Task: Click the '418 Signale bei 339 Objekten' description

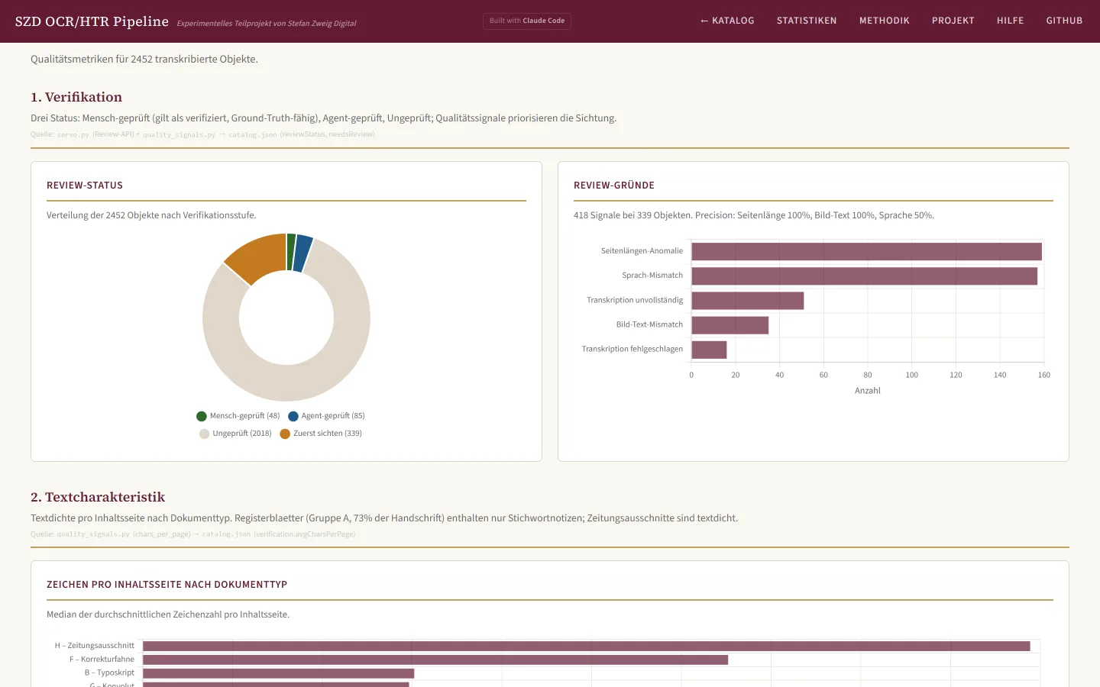Action: tap(754, 215)
